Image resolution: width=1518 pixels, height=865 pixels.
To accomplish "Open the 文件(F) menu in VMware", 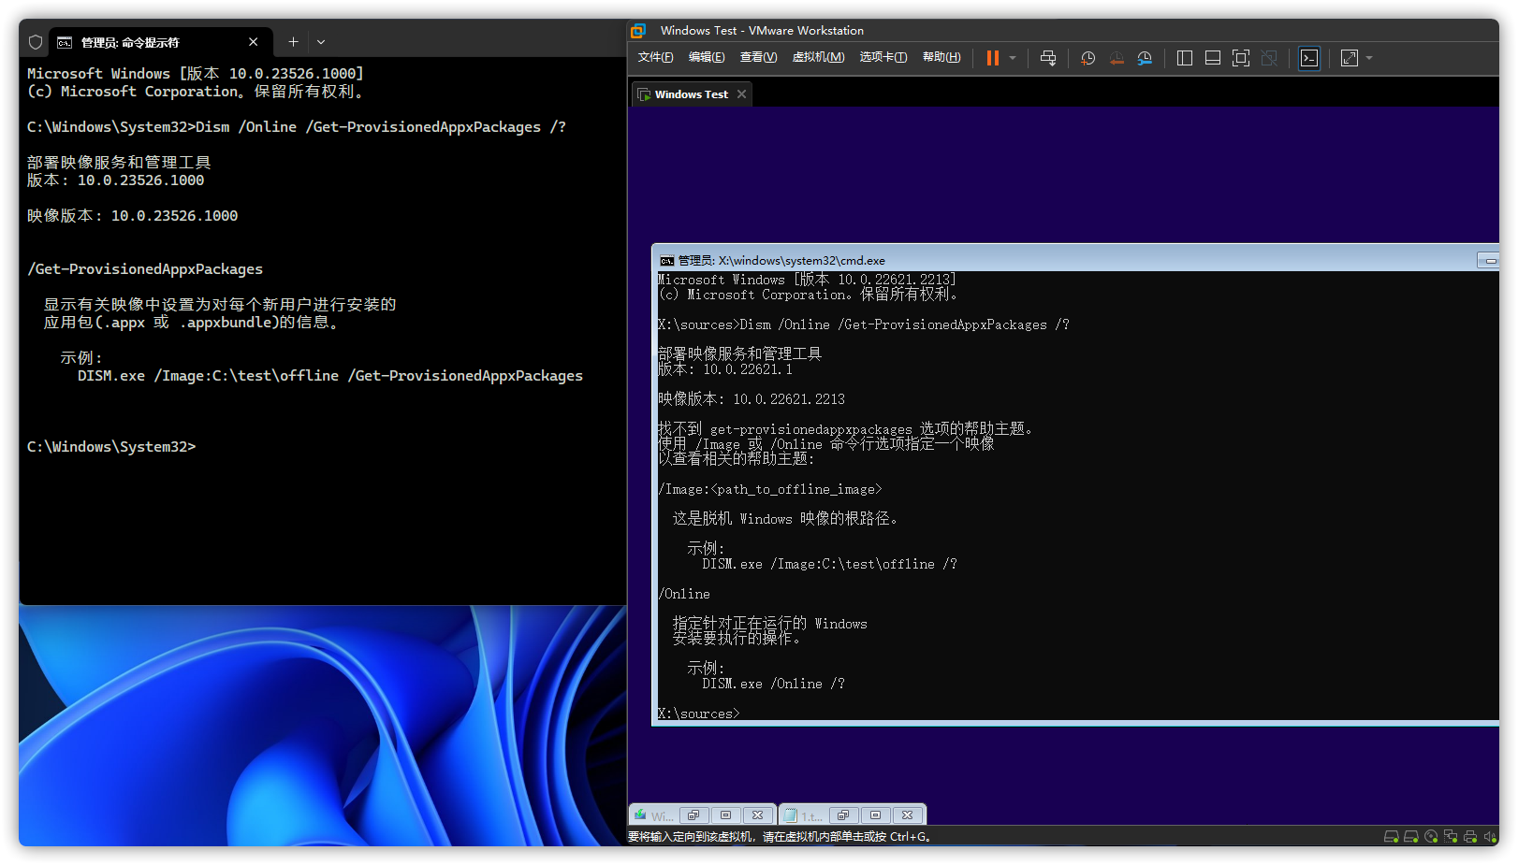I will point(656,57).
